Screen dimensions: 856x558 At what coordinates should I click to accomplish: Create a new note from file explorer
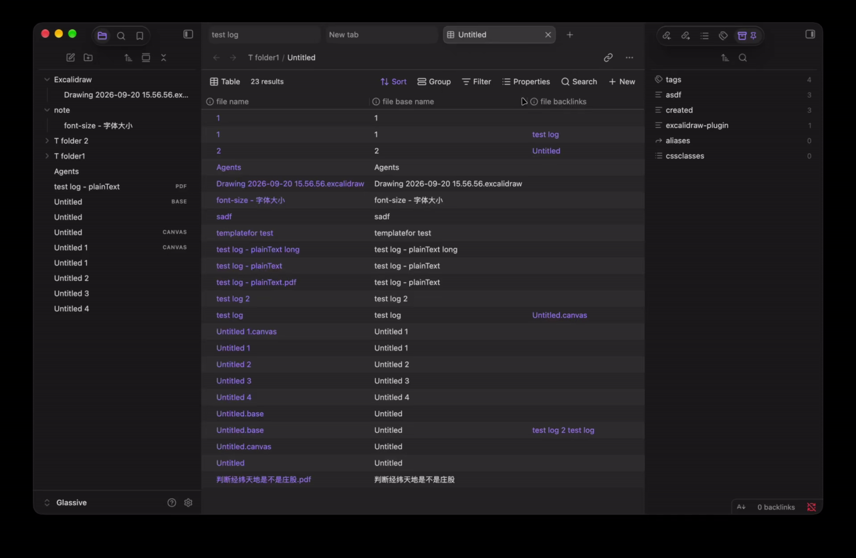tap(70, 58)
